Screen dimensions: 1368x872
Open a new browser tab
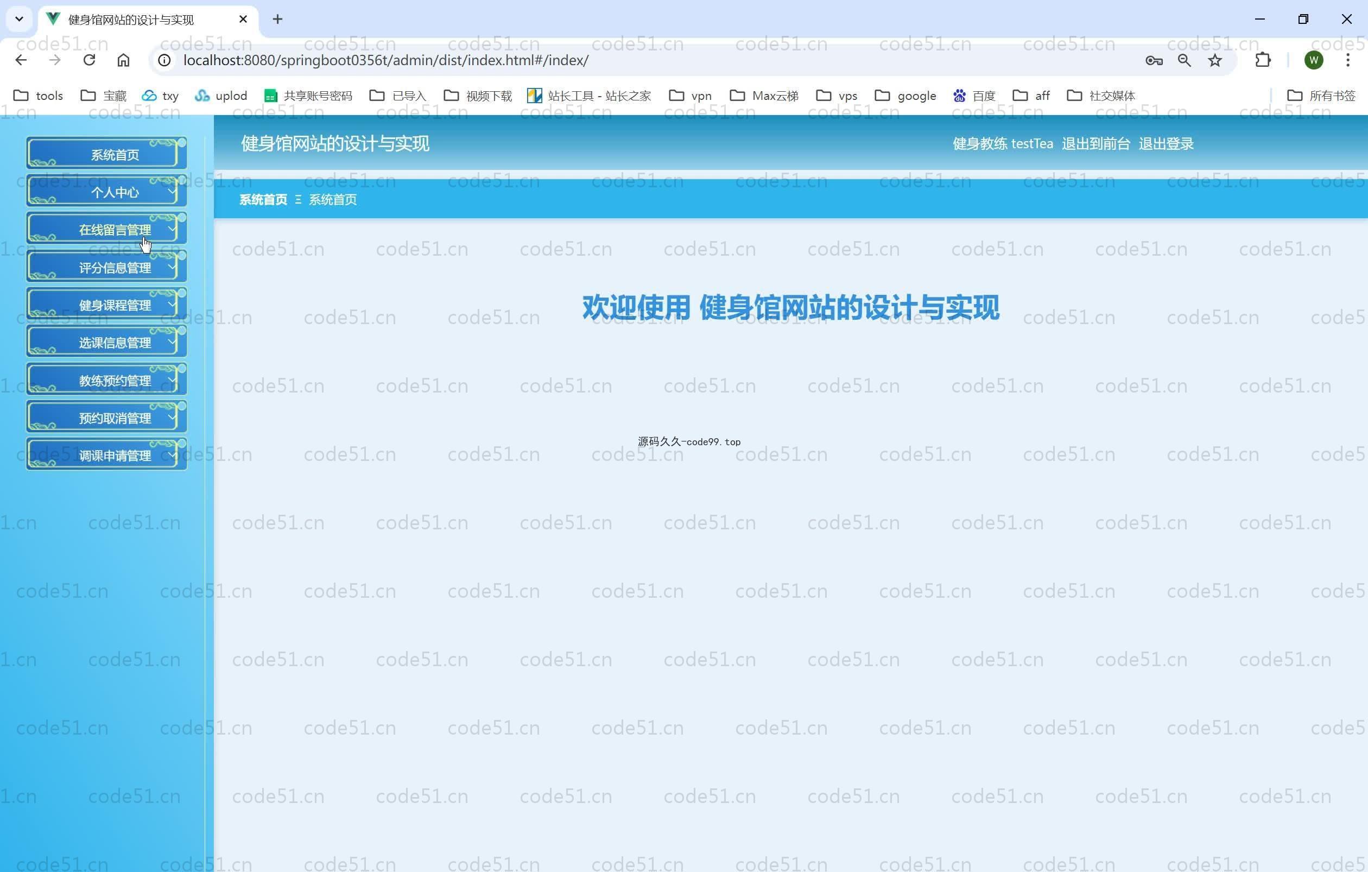click(x=277, y=20)
